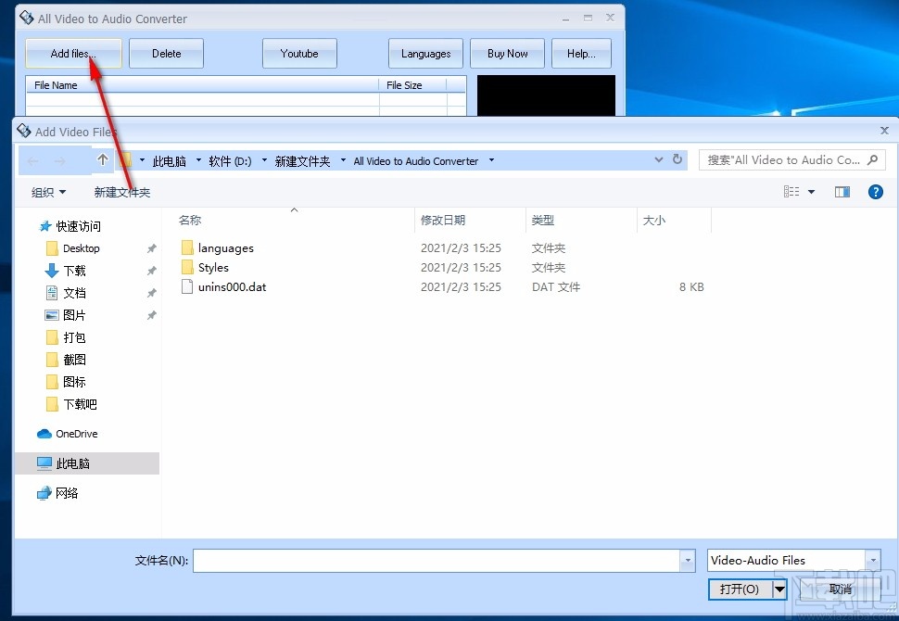Image resolution: width=899 pixels, height=621 pixels.
Task: Click the blue help question mark icon
Action: click(x=875, y=191)
